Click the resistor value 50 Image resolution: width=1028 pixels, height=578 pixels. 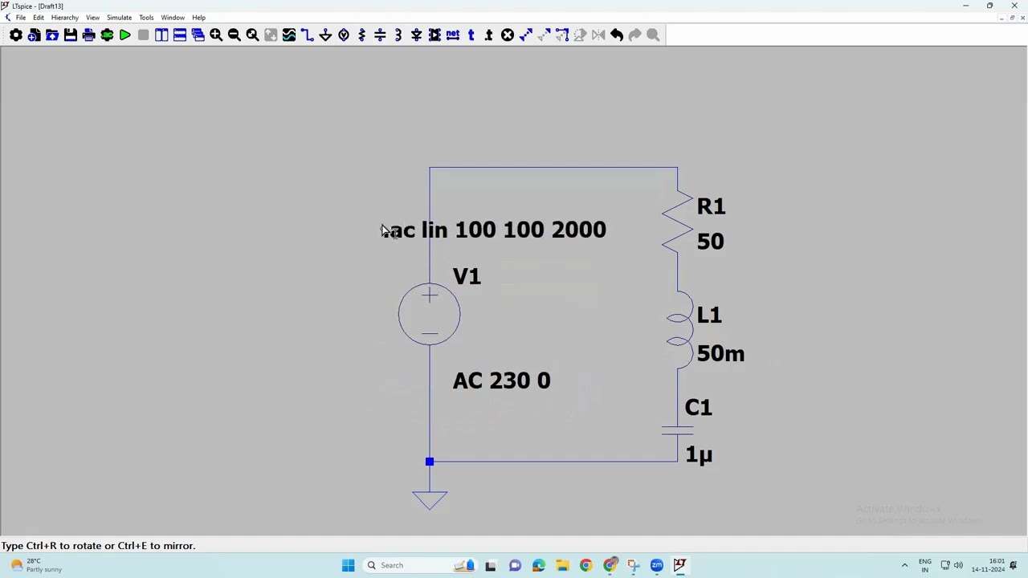click(x=710, y=242)
